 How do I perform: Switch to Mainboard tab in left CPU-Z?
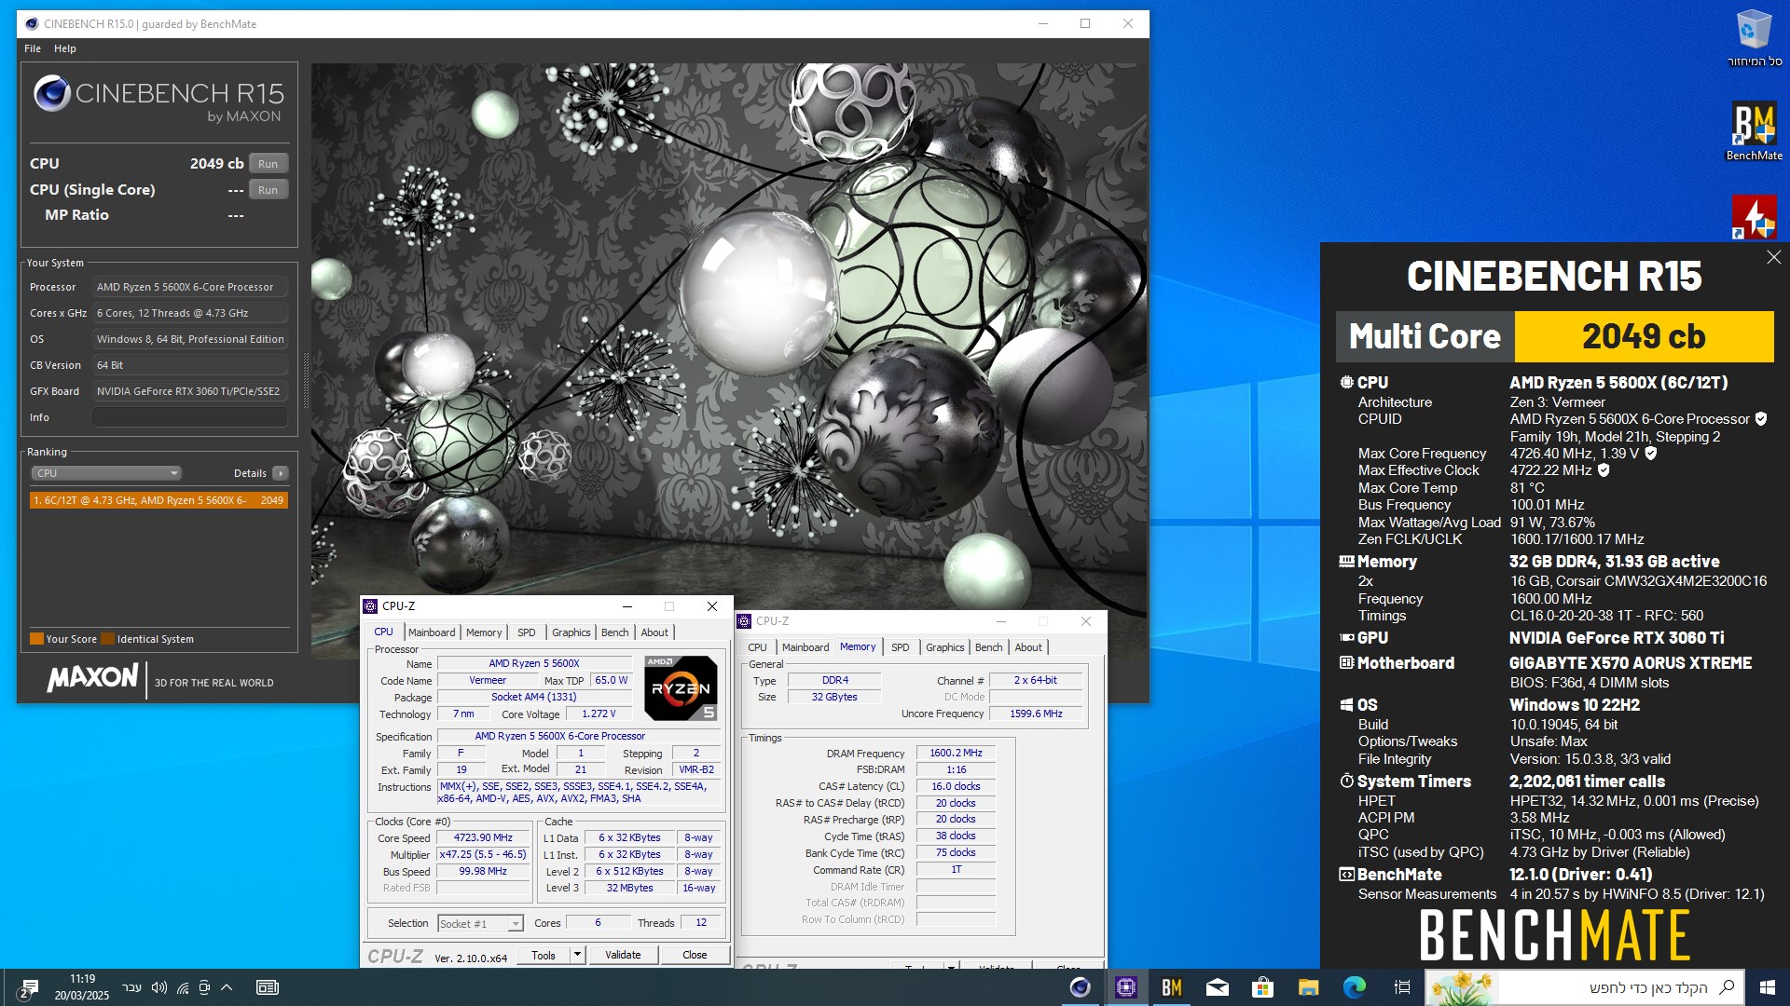click(432, 632)
